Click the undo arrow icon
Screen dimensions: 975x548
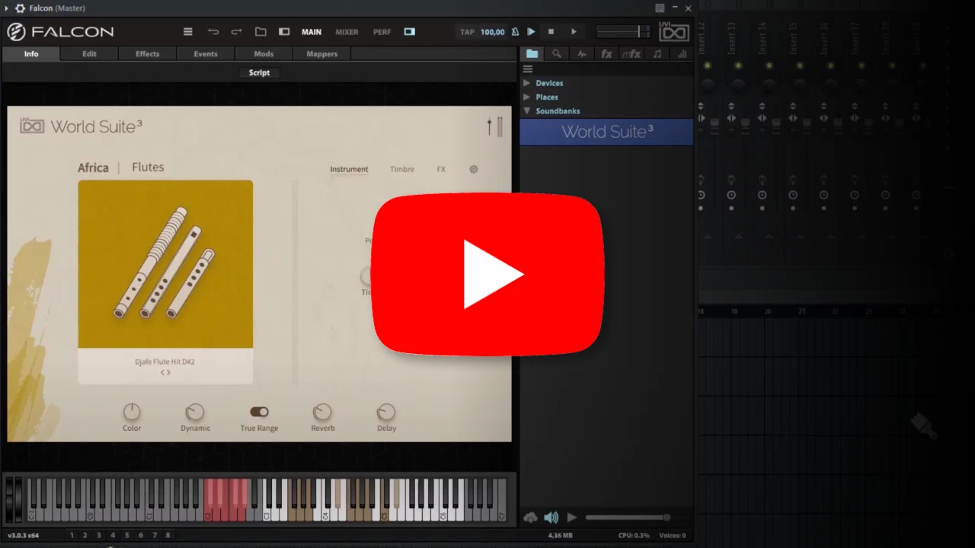pyautogui.click(x=213, y=32)
